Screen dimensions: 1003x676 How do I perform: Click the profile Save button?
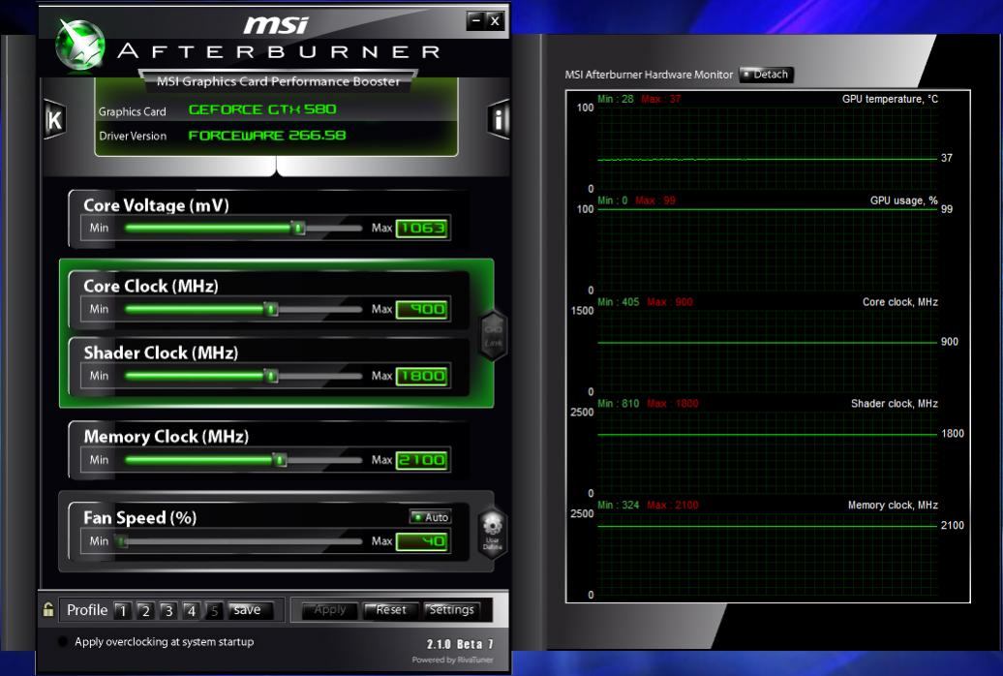251,610
